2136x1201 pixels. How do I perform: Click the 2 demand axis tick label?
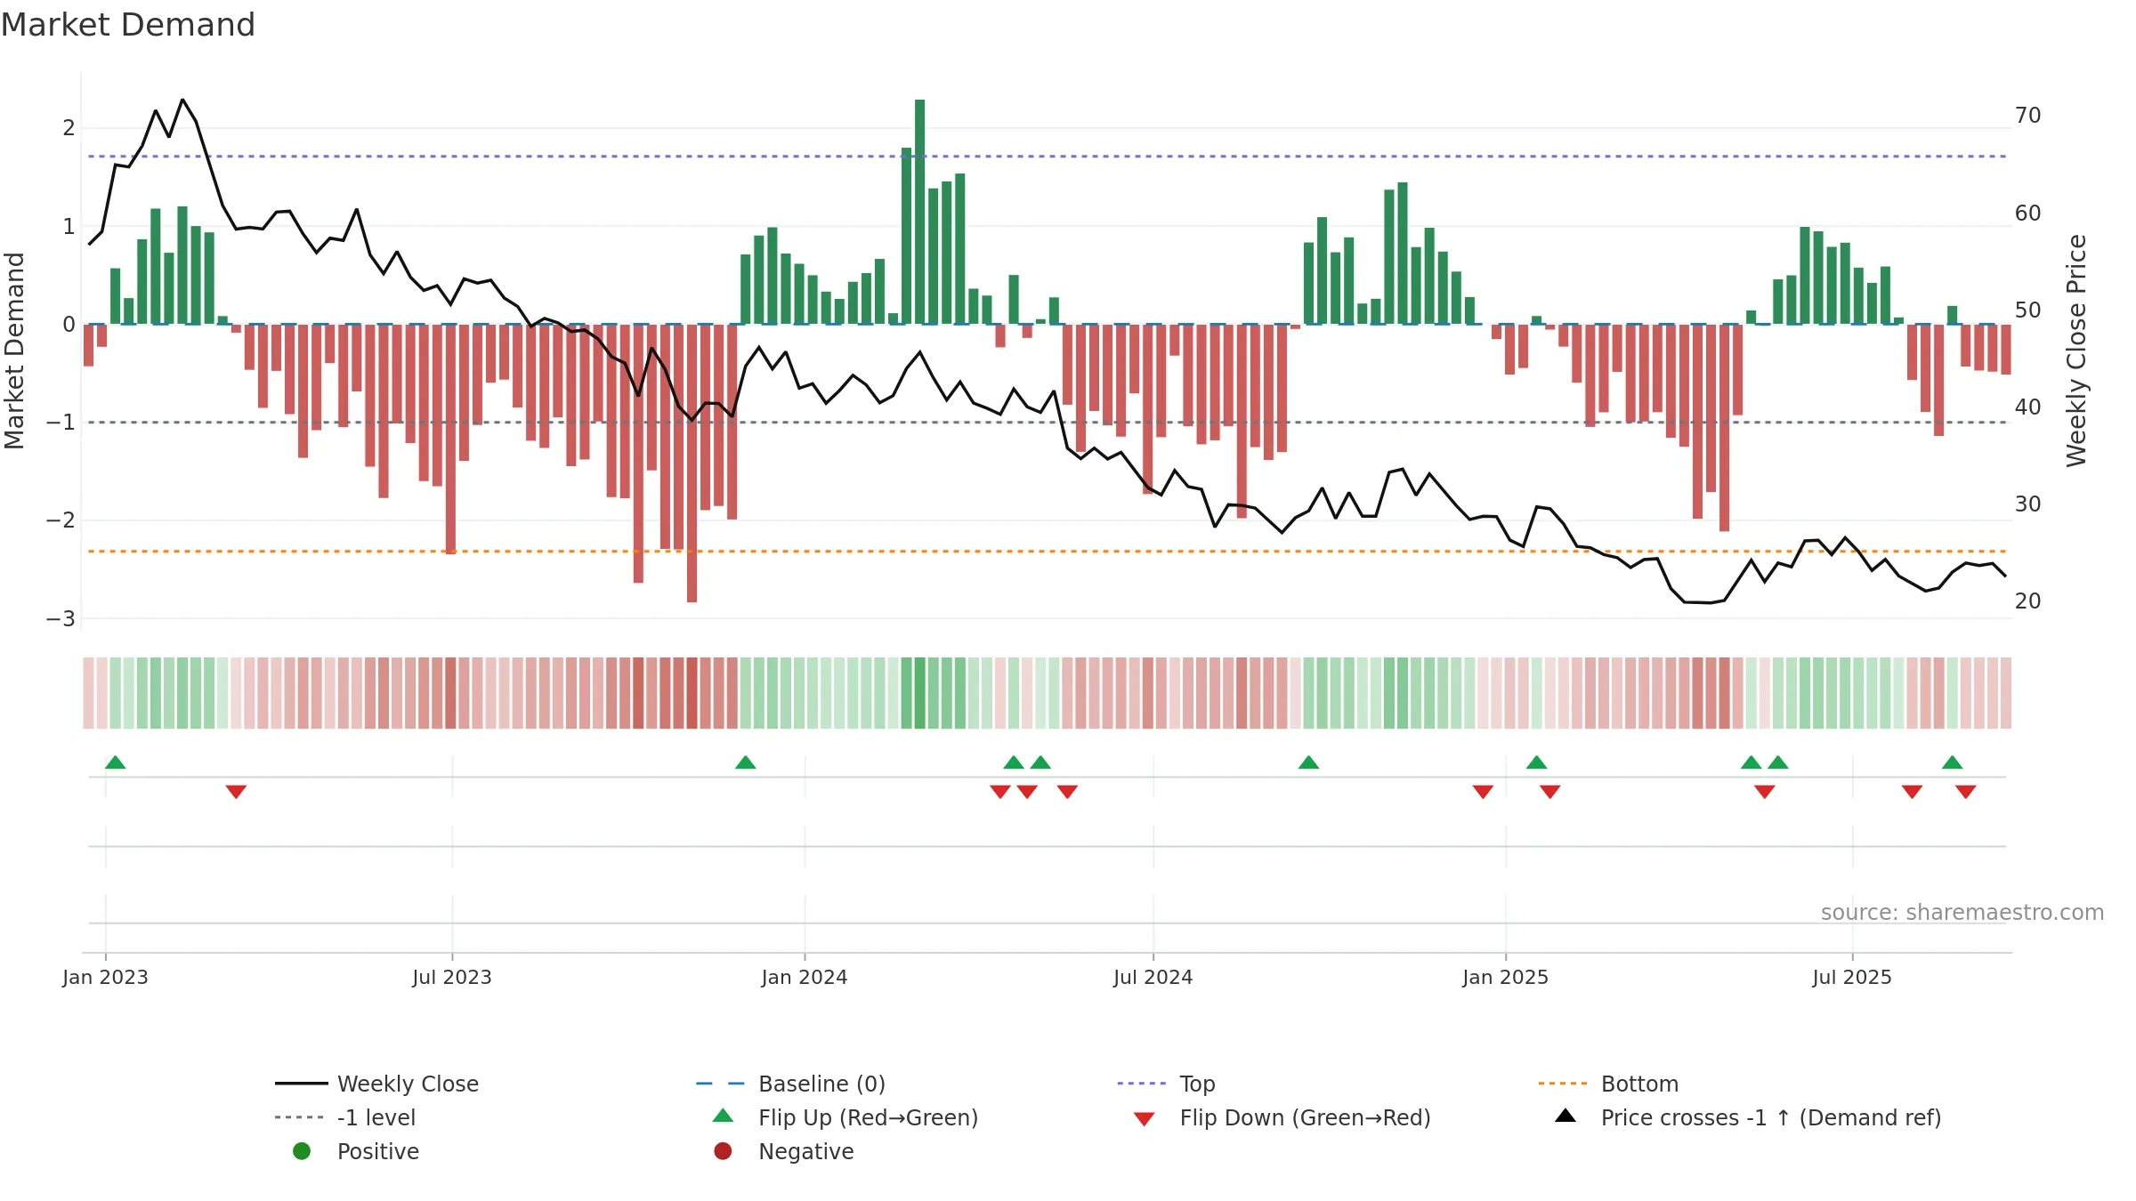69,128
